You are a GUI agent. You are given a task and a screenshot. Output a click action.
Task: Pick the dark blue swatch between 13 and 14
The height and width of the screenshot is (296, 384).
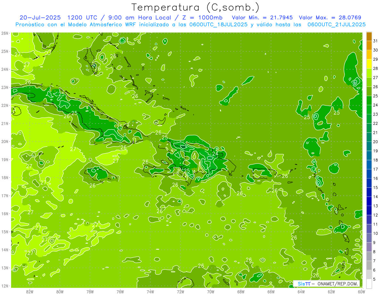369,201
